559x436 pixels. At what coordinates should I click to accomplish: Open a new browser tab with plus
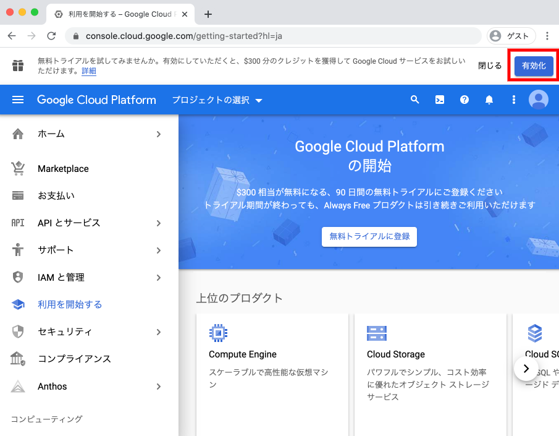208,14
